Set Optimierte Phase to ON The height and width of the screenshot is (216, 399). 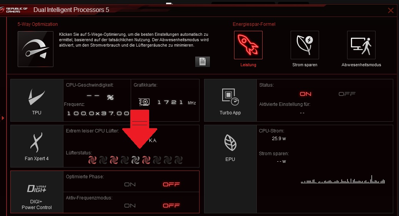tap(130, 184)
